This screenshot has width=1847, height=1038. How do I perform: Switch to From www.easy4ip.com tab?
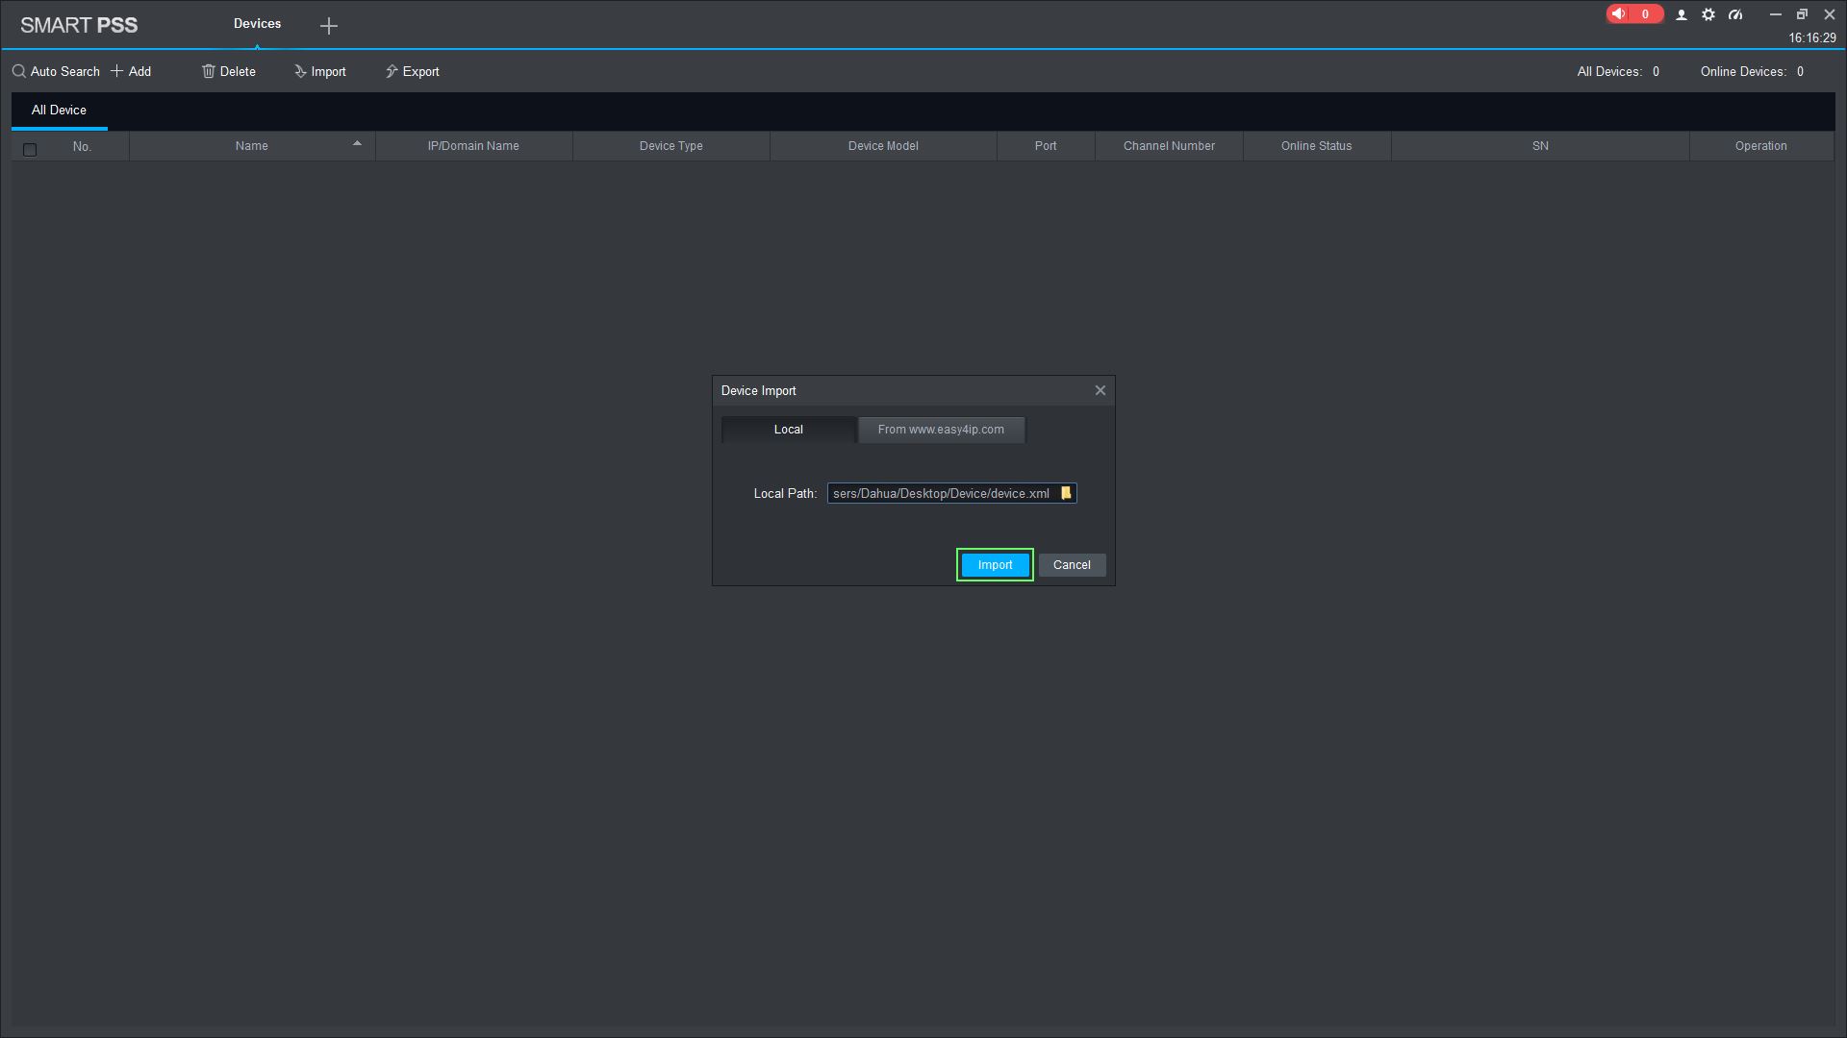coord(941,430)
